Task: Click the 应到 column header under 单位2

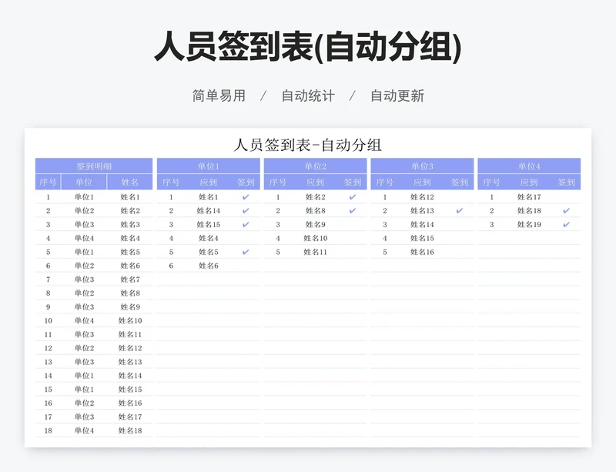Action: [x=315, y=182]
